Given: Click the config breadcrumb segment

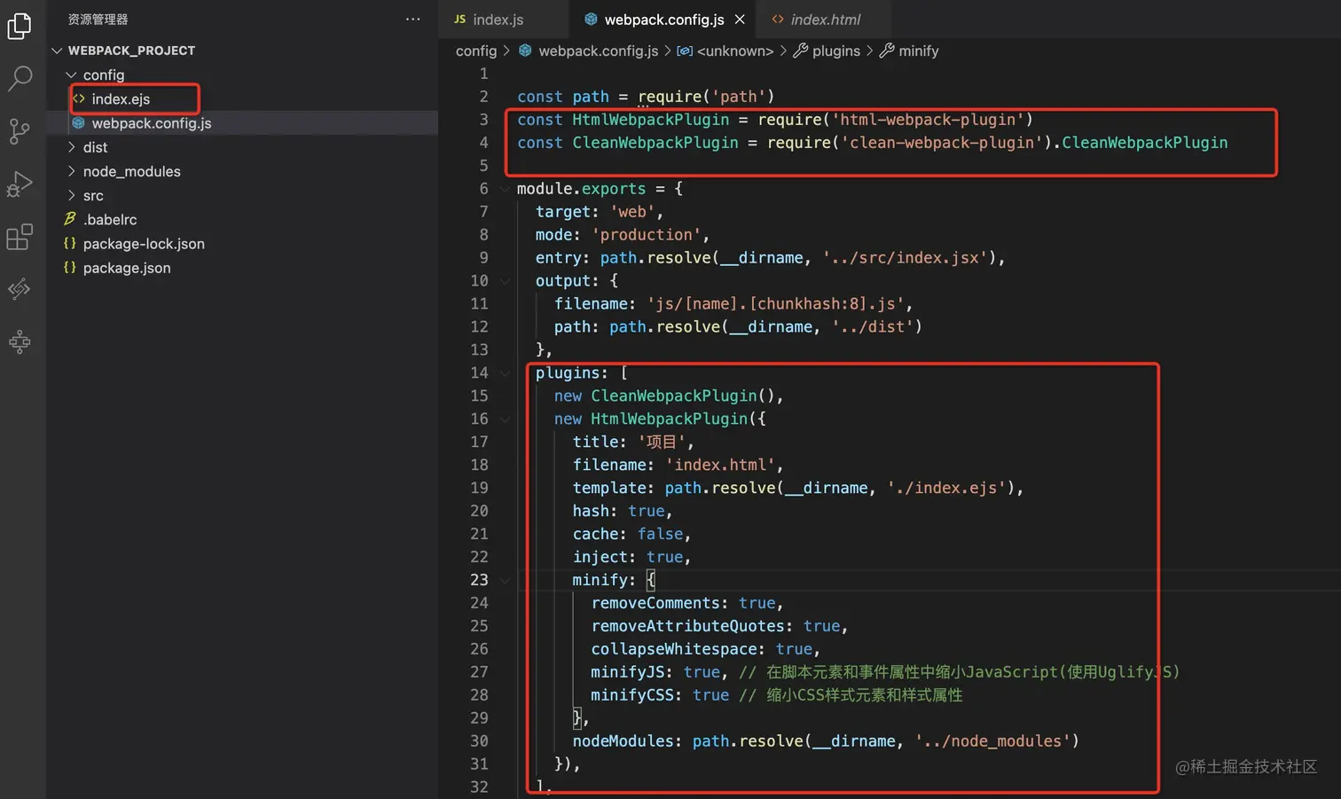Looking at the screenshot, I should click(x=476, y=51).
